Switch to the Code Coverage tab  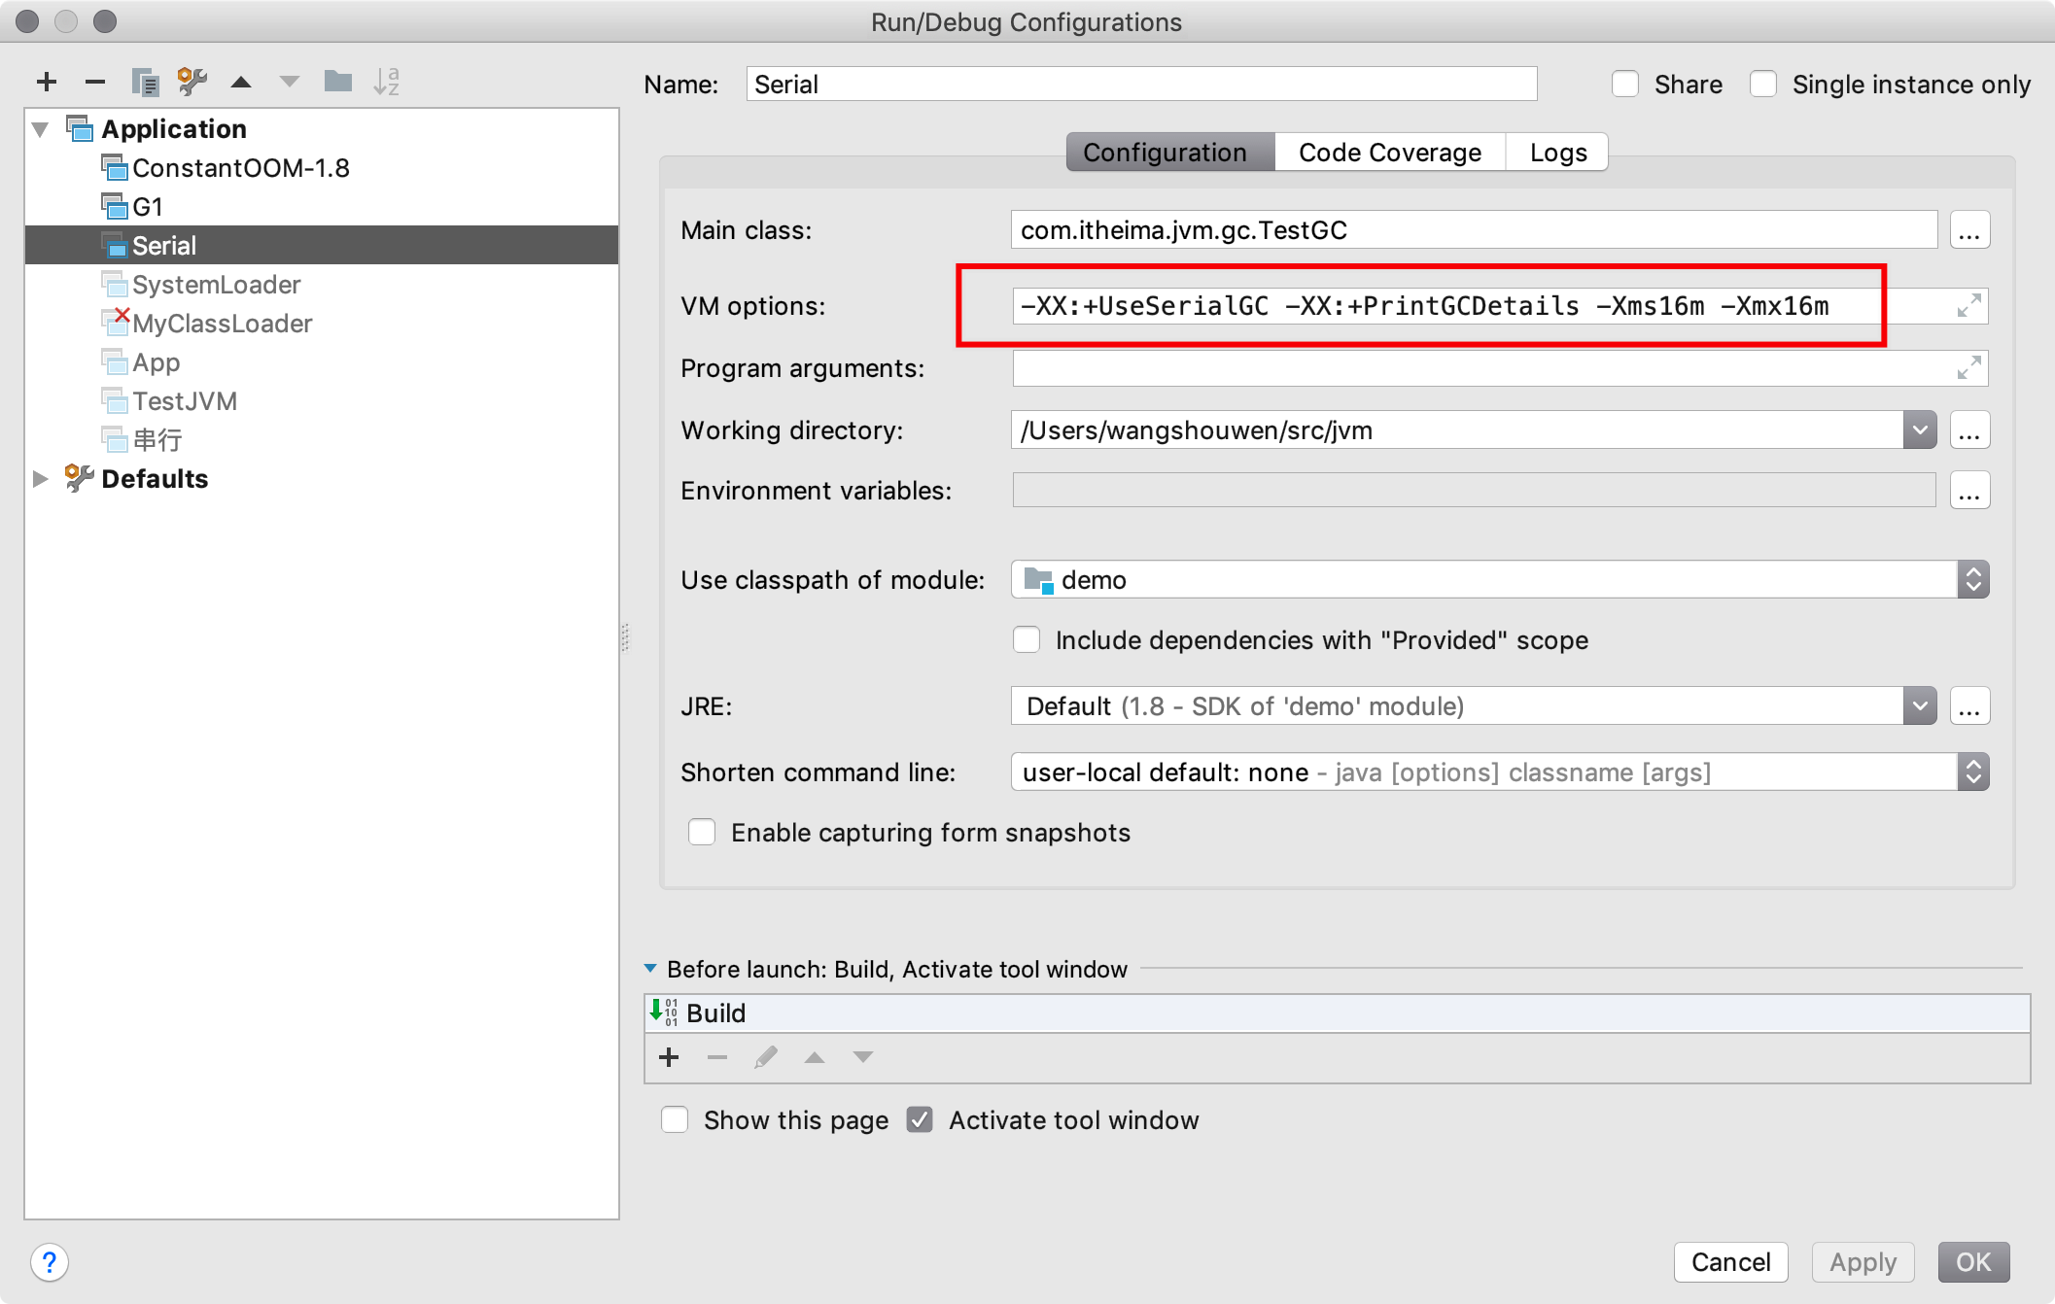pyautogui.click(x=1389, y=153)
